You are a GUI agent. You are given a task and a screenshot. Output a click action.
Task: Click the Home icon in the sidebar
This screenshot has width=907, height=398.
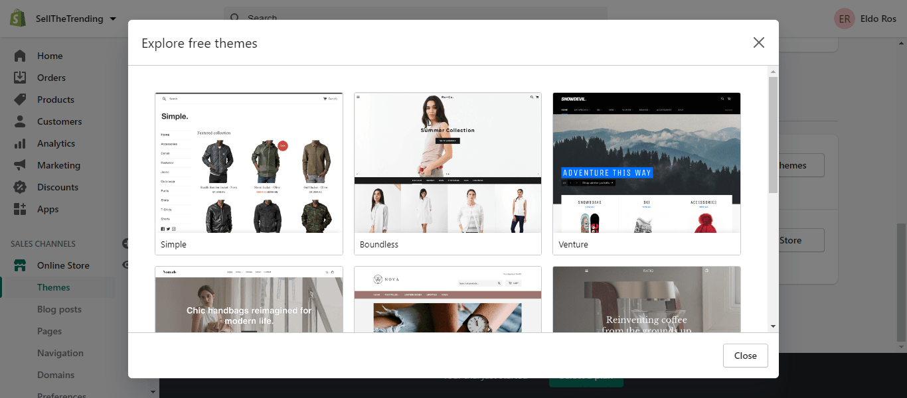coord(20,56)
